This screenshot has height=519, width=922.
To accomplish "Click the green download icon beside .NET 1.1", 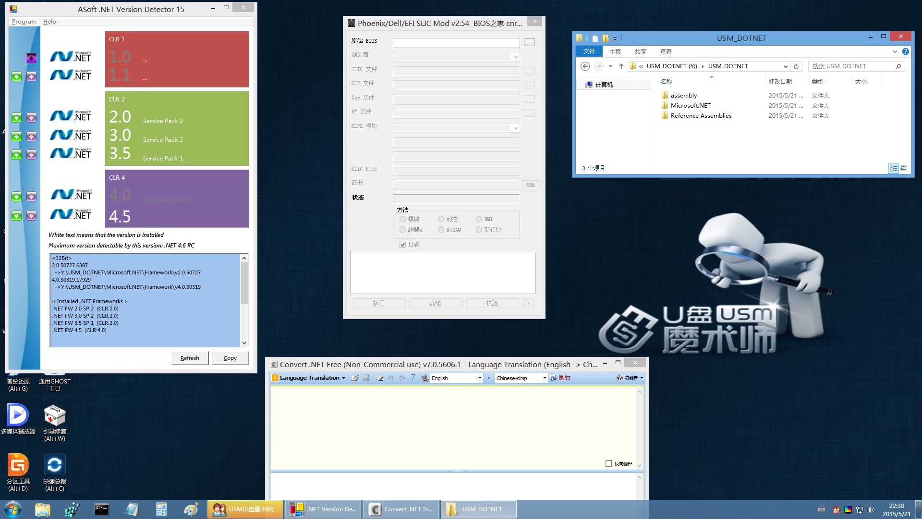I will click(16, 76).
